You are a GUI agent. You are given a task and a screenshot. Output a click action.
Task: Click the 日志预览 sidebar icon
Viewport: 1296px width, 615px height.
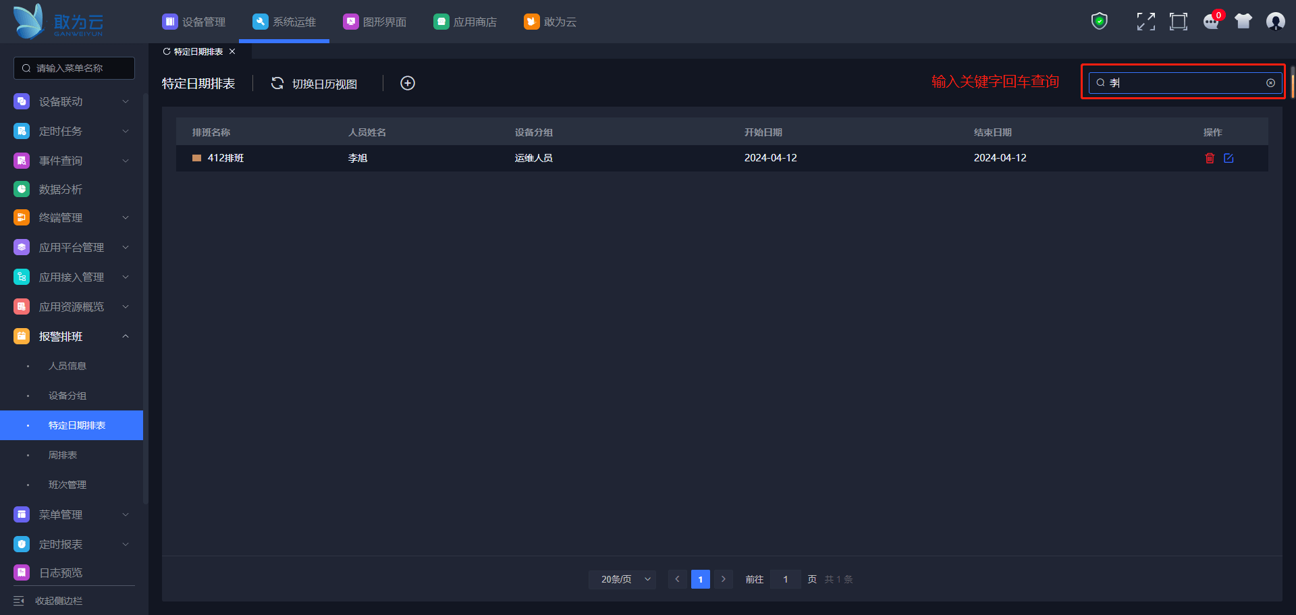click(22, 572)
